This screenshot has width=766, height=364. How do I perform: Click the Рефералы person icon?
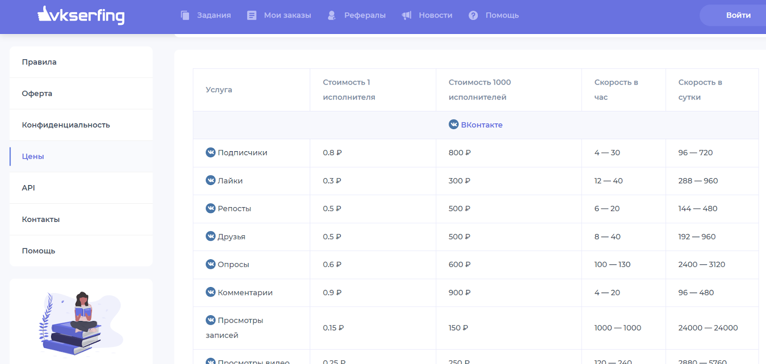point(331,15)
